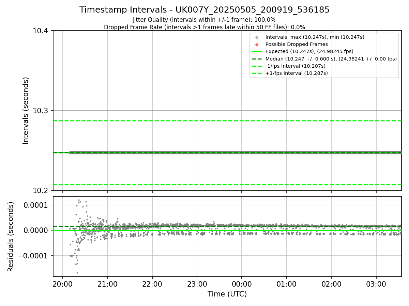The width and height of the screenshot is (409, 306).
Task: Click the gray Intervals legend marker
Action: [257, 37]
